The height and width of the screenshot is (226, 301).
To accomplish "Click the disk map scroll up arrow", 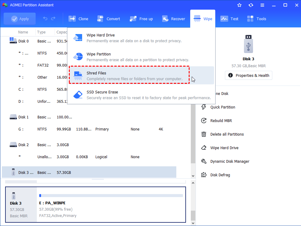I will click(193, 183).
